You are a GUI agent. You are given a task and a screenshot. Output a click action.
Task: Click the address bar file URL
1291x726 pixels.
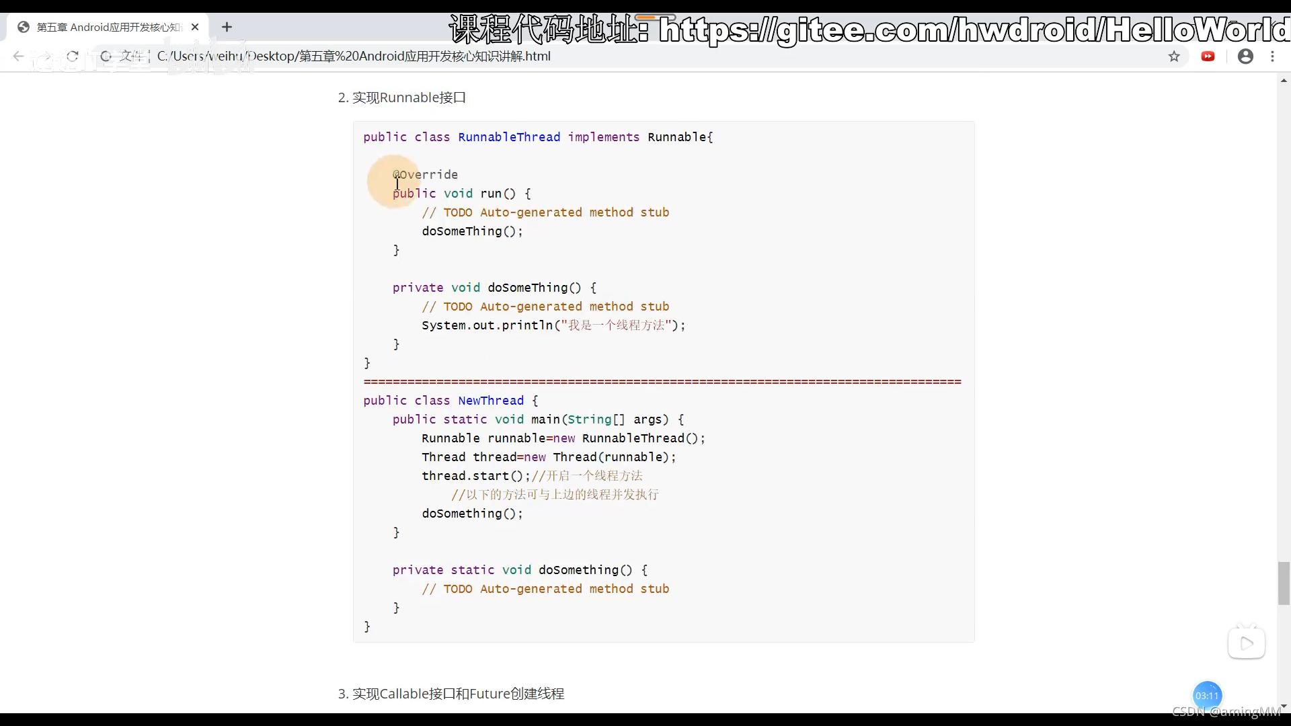tap(354, 56)
